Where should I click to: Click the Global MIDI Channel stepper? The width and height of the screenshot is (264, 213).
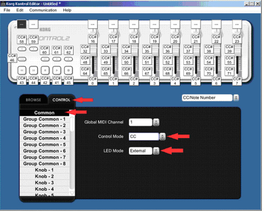(156, 122)
